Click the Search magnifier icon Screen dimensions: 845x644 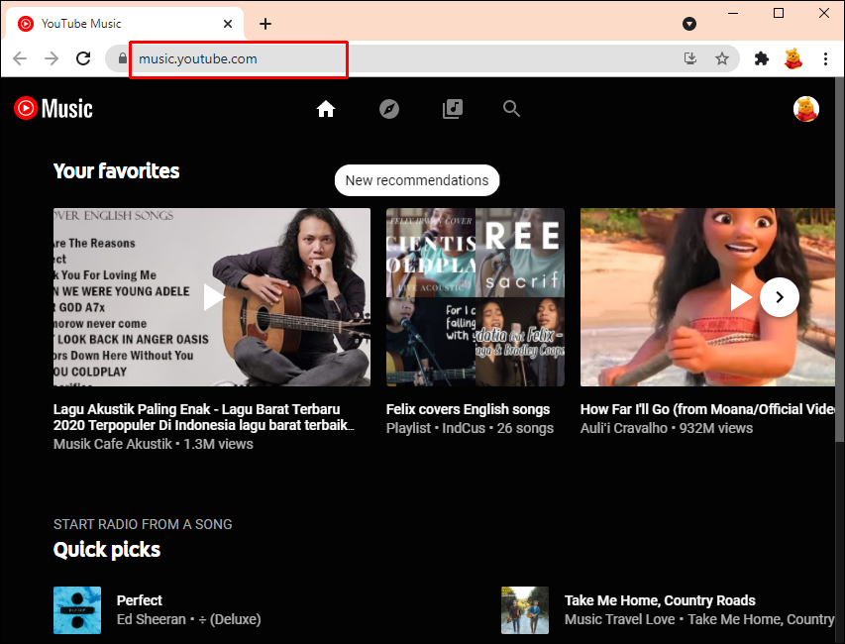click(x=511, y=109)
